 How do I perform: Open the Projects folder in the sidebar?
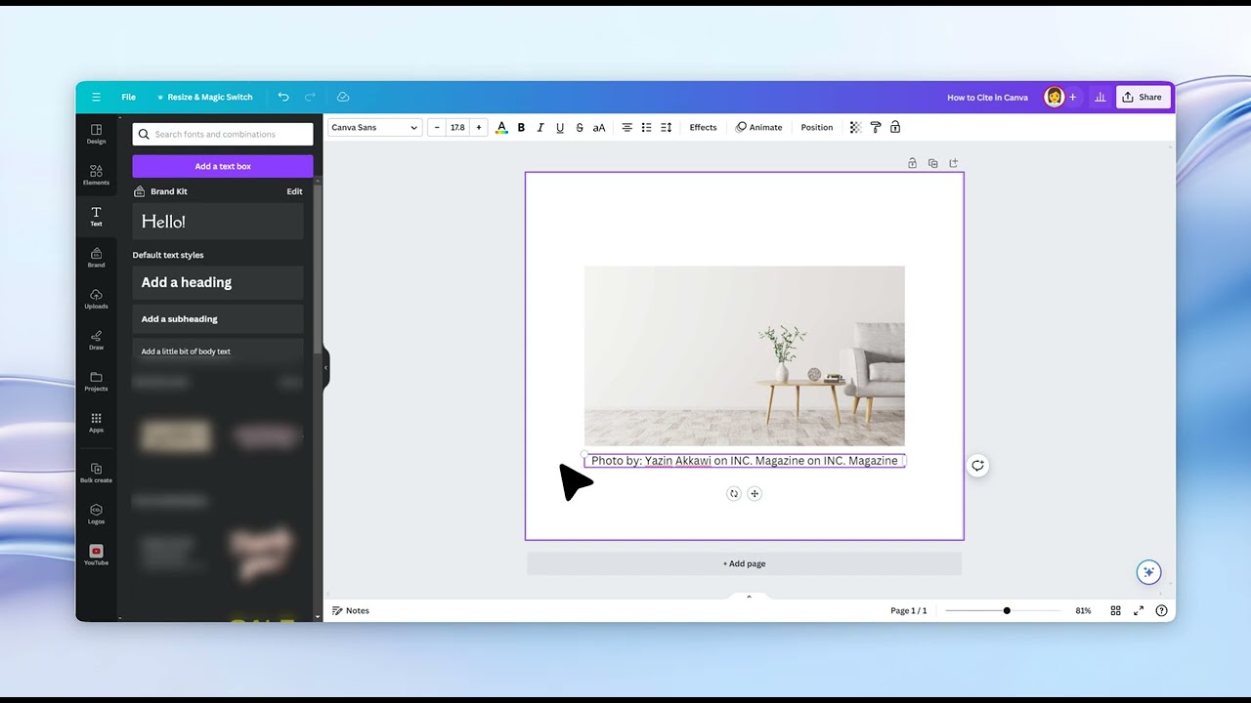[x=96, y=381]
